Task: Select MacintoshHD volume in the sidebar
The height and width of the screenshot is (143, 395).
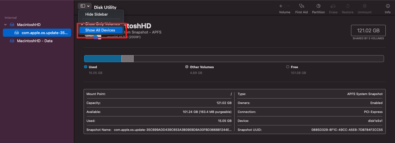Action: coord(29,25)
